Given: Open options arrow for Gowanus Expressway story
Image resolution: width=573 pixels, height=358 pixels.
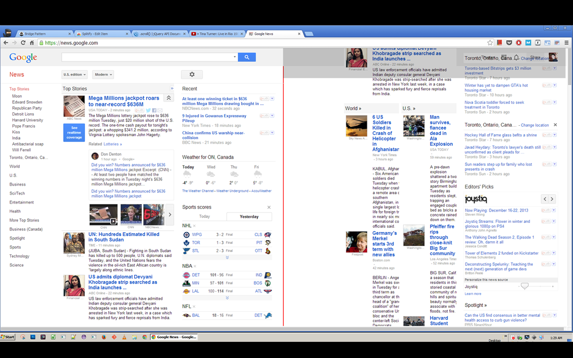Looking at the screenshot, I should 272,116.
